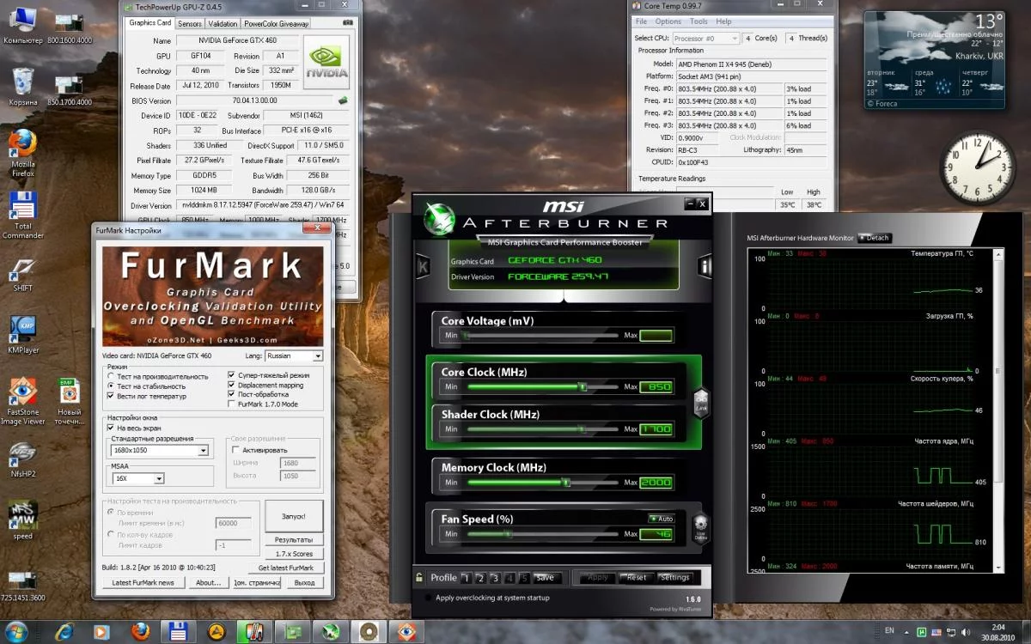Click the Kombustor 'K' side button
Viewport: 1031px width, 644px height.
423,265
